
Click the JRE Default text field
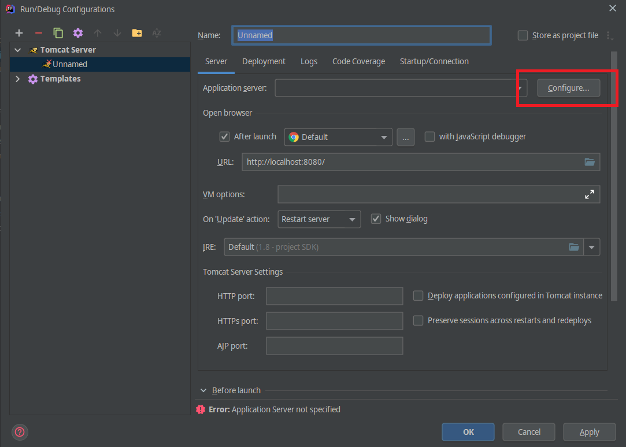point(403,247)
